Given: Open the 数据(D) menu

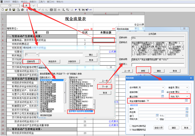Looking at the screenshot, I should (33, 2).
